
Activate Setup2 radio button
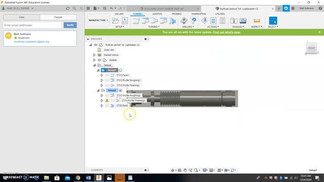pos(120,90)
